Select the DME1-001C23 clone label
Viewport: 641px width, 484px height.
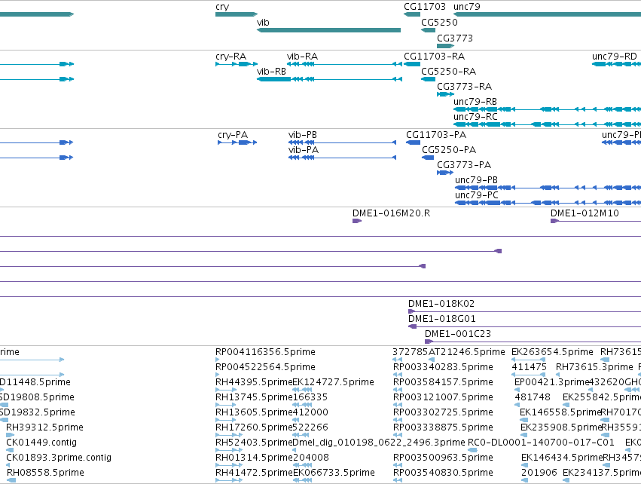458,334
